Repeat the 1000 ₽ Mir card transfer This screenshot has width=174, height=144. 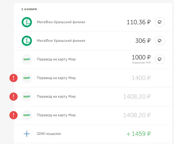tap(160, 59)
